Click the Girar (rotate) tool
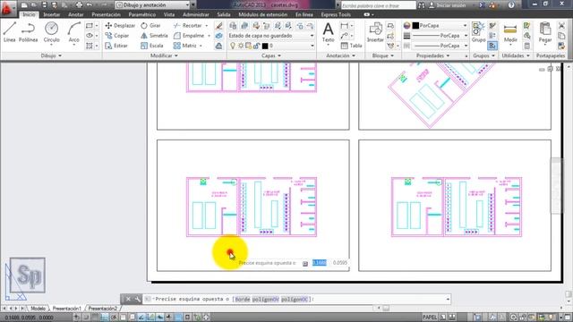The image size is (573, 322). click(151, 26)
